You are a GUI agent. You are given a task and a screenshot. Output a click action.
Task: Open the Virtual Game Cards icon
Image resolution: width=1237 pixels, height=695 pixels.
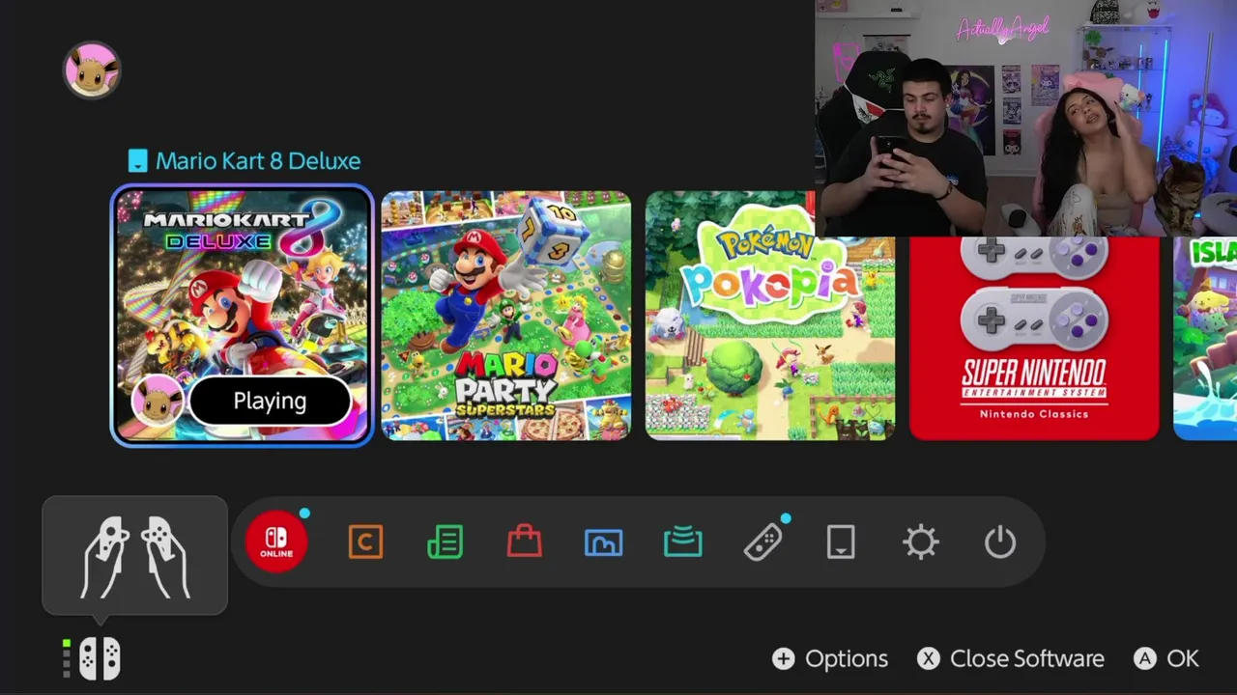click(x=841, y=542)
